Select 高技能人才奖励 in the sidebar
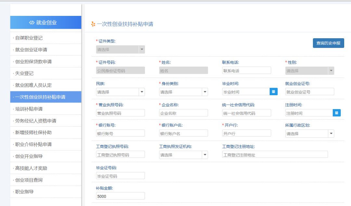351x206 pixels. [x=31, y=168]
